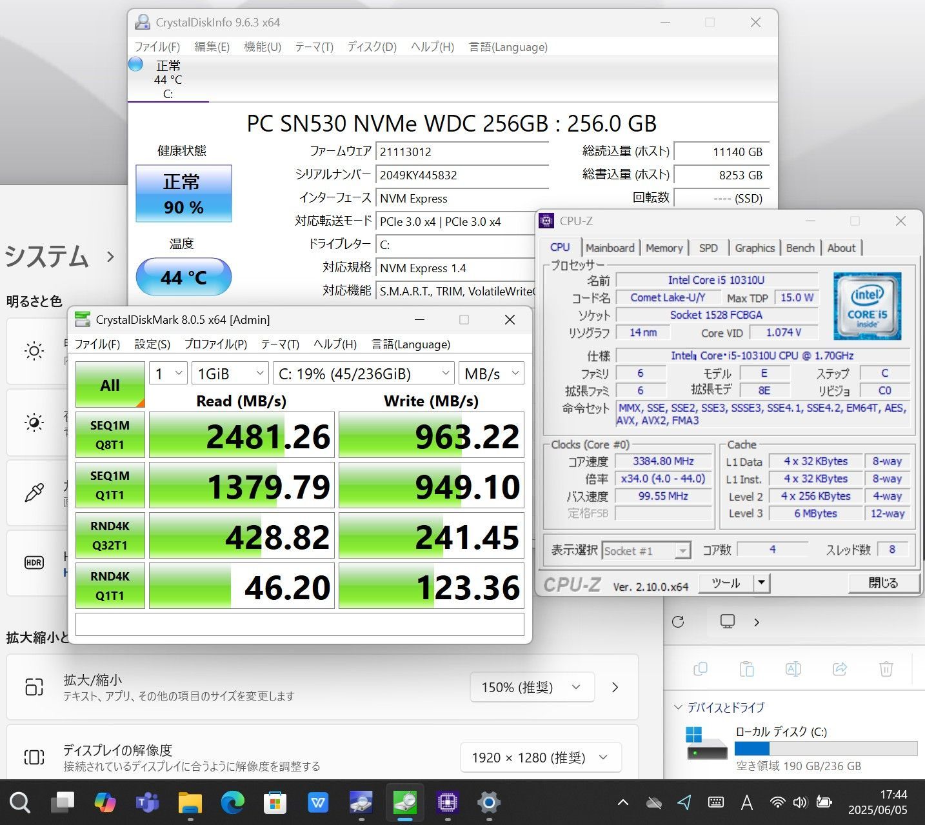Click the volume speaker tray icon

click(x=800, y=802)
